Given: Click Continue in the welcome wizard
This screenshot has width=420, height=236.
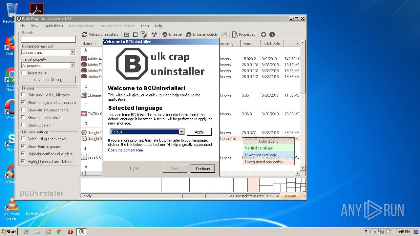Looking at the screenshot, I should point(203,169).
